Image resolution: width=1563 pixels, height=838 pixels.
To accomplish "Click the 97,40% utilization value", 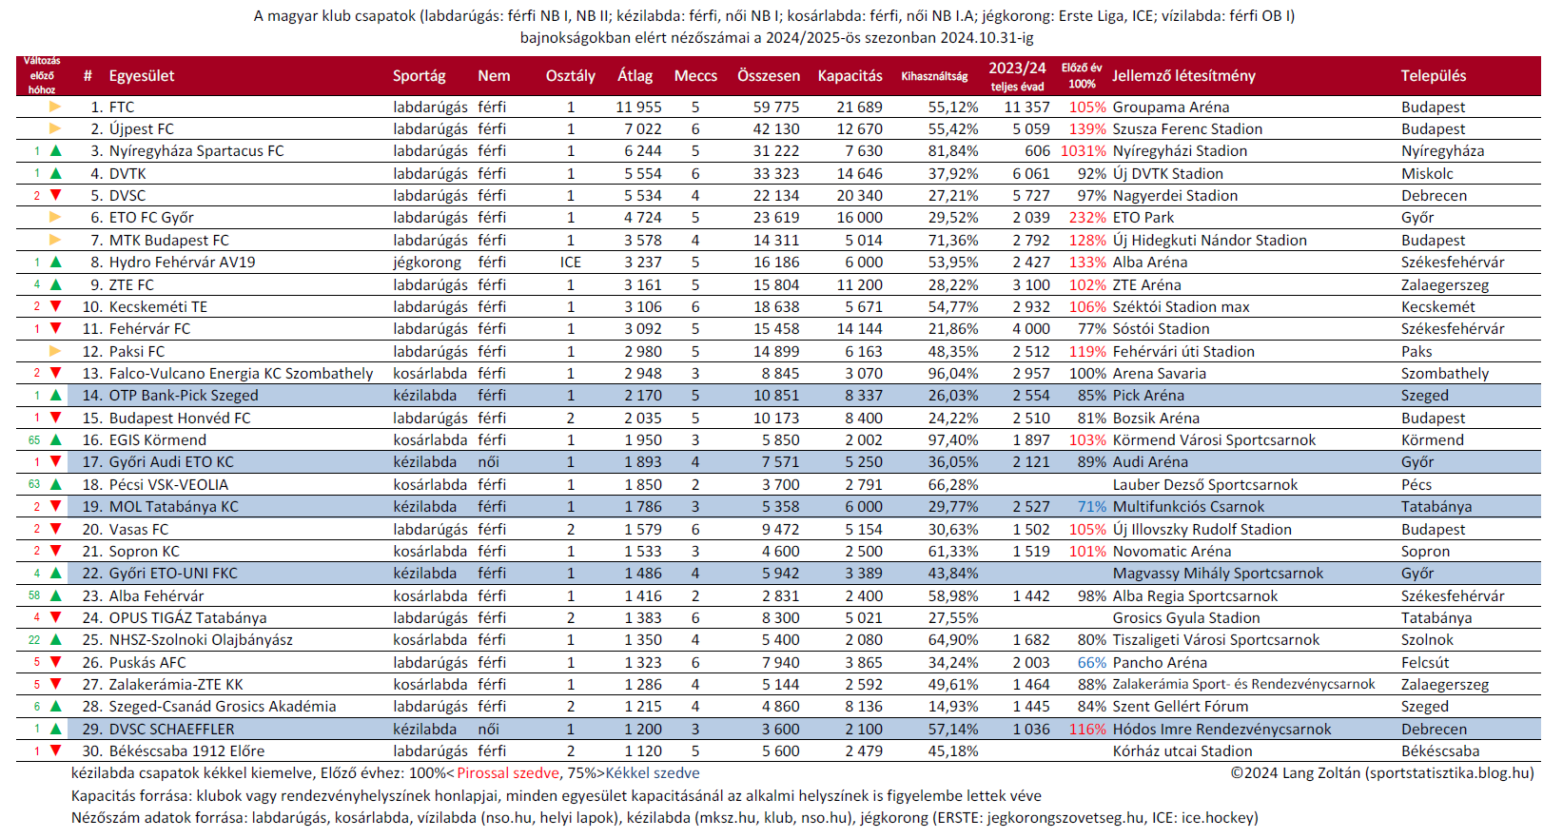I will pyautogui.click(x=953, y=440).
